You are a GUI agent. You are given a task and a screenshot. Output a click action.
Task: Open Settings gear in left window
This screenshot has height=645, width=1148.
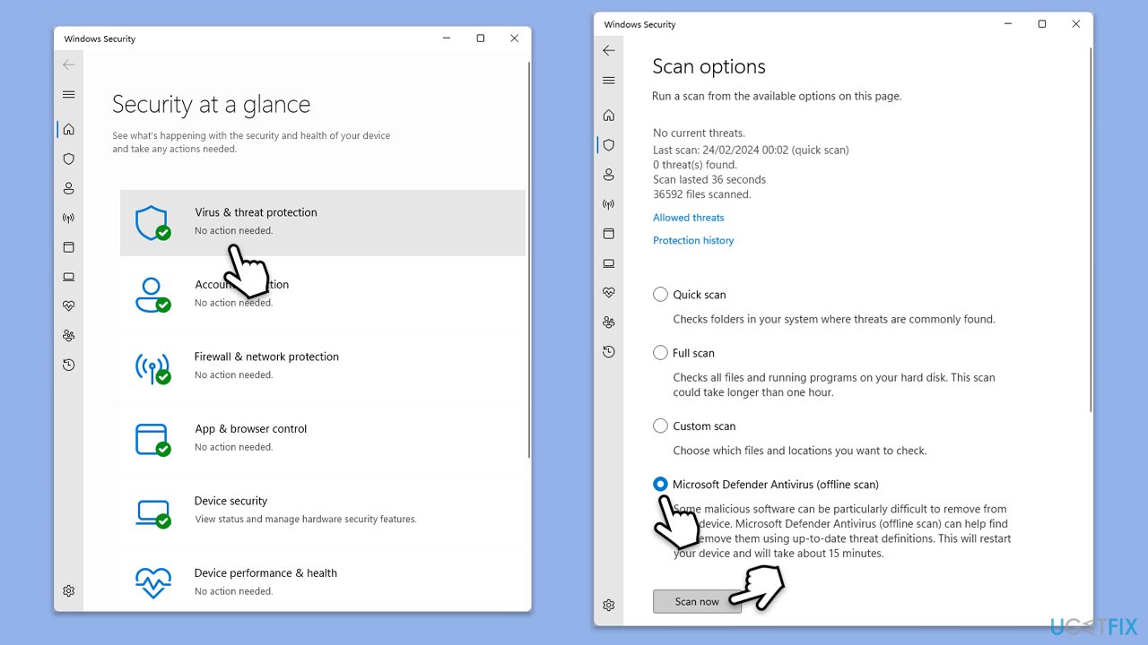tap(69, 591)
